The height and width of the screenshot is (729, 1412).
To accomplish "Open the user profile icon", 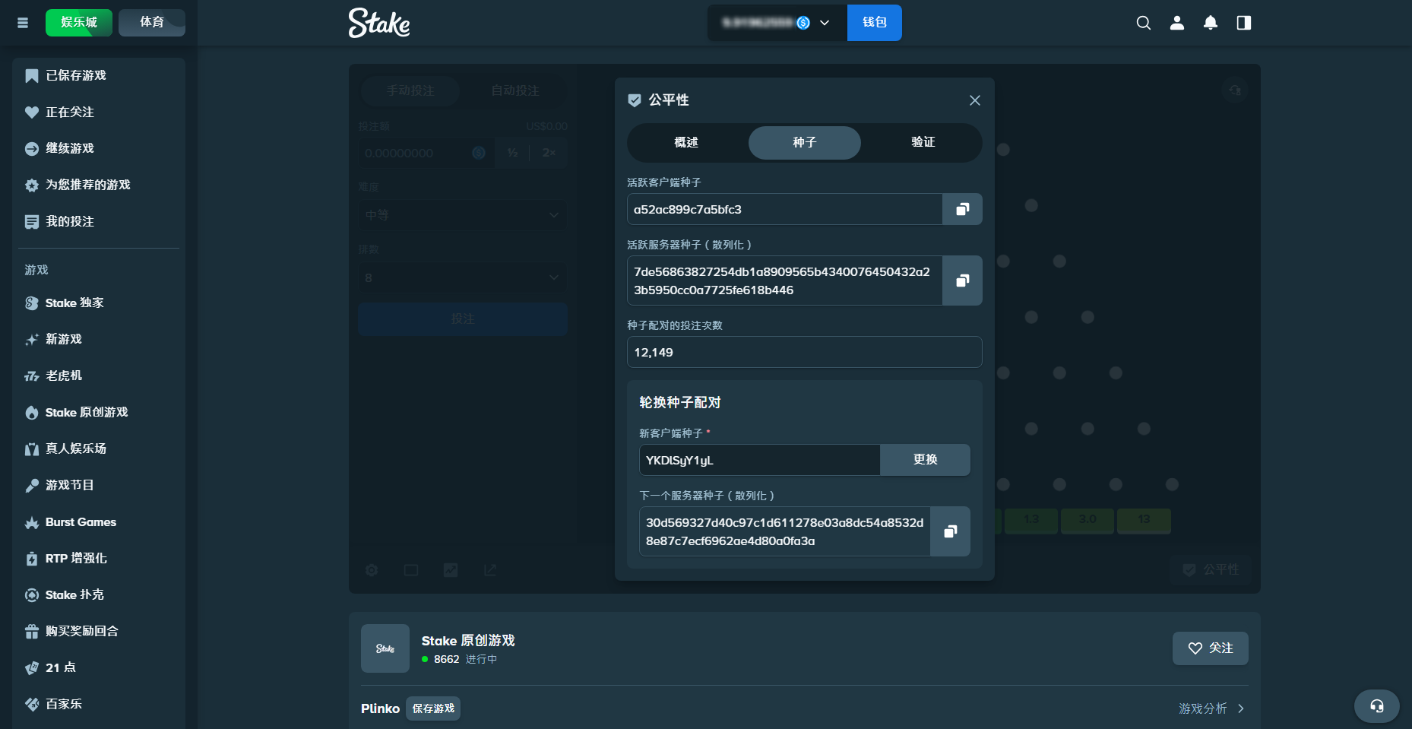I will [1177, 23].
